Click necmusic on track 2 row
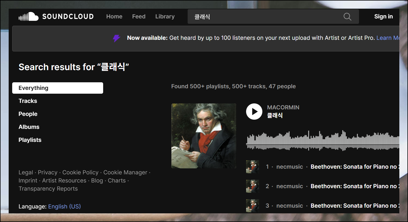This screenshot has width=408, height=222. pyautogui.click(x=289, y=186)
